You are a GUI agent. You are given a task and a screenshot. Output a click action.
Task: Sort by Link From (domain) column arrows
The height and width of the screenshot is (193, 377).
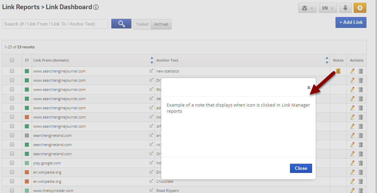point(152,60)
